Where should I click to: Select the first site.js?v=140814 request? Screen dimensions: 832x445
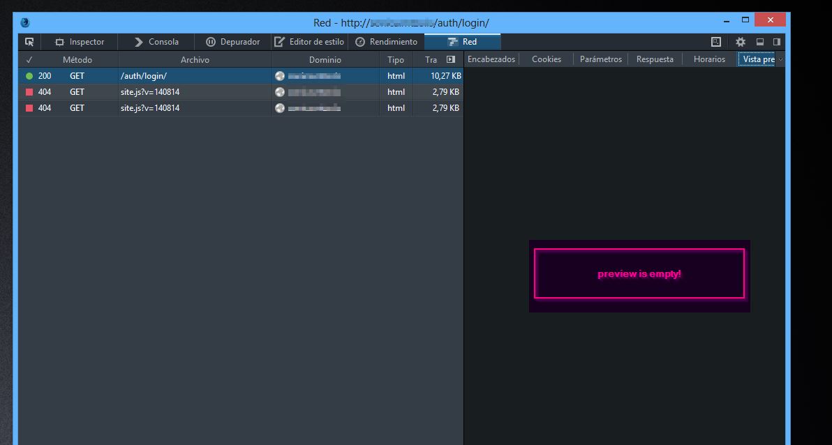point(241,92)
